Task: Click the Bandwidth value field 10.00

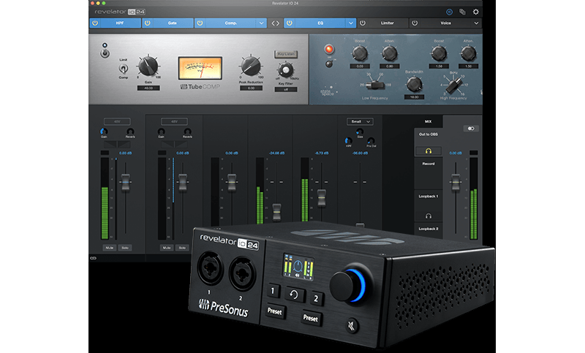Action: pyautogui.click(x=414, y=97)
